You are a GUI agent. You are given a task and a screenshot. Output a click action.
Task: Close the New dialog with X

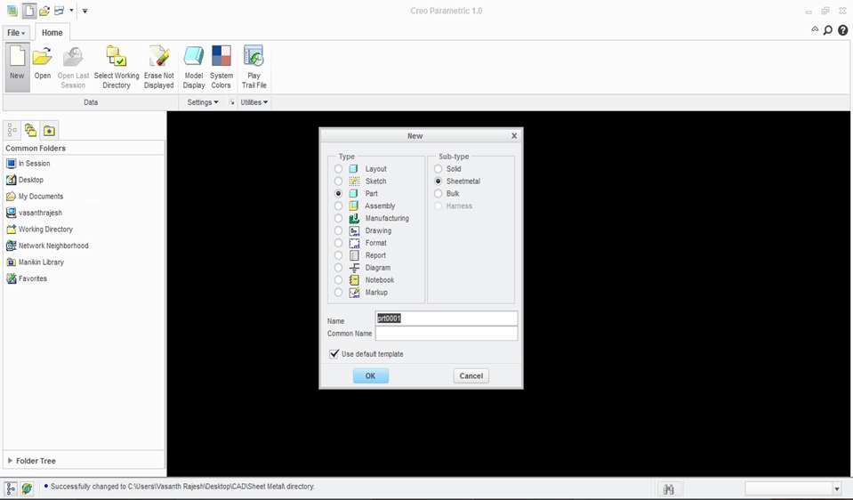[x=514, y=136]
